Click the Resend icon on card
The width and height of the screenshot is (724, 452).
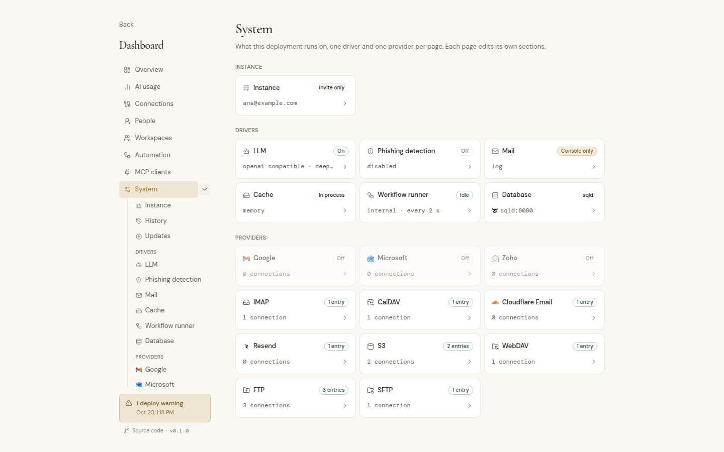pyautogui.click(x=246, y=346)
